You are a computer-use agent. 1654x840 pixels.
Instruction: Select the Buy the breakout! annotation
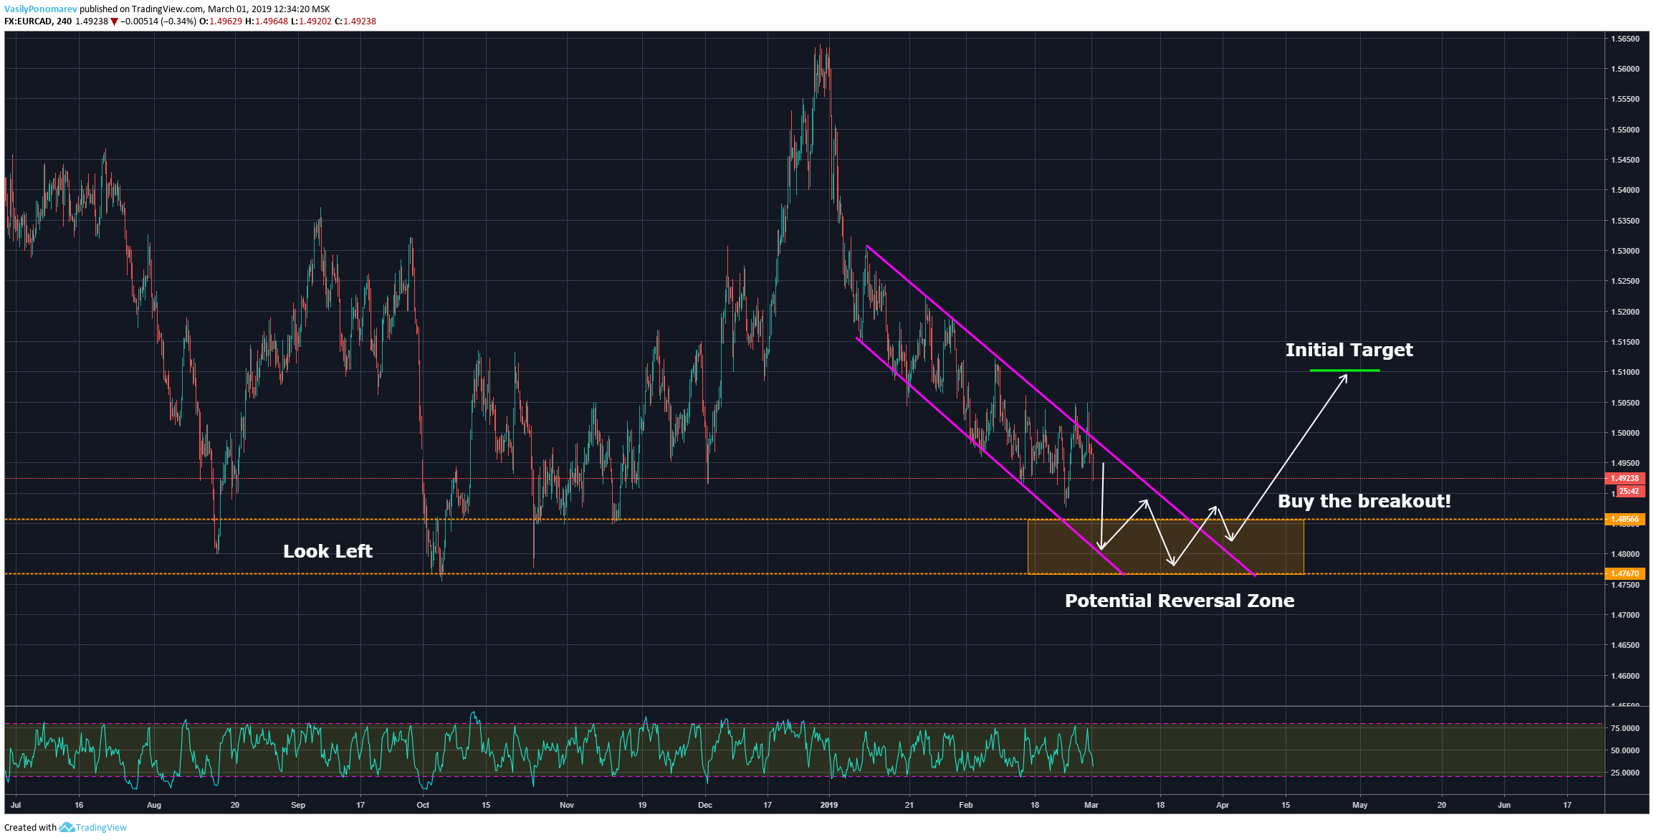click(1364, 501)
